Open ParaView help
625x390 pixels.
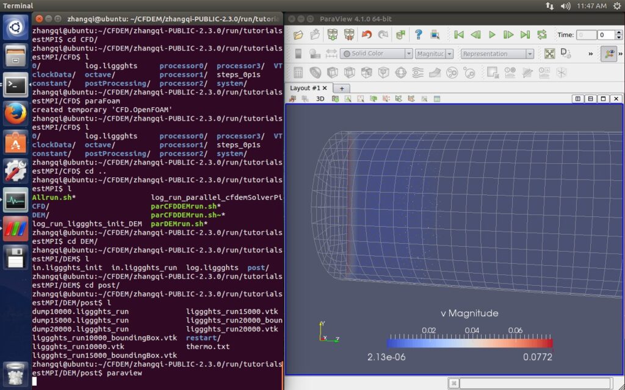pos(418,35)
